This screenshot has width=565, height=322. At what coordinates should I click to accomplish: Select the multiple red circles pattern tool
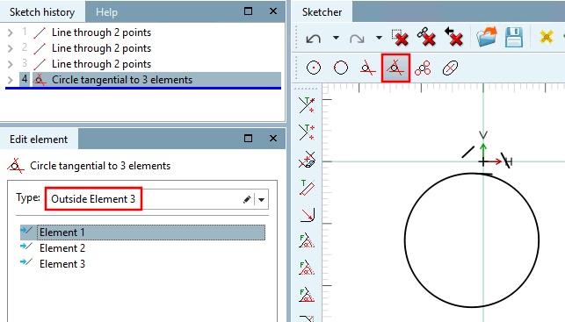point(423,68)
